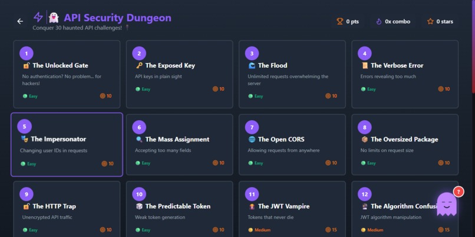Click the wave icon of The Flood
The width and height of the screenshot is (475, 237).
tap(252, 65)
